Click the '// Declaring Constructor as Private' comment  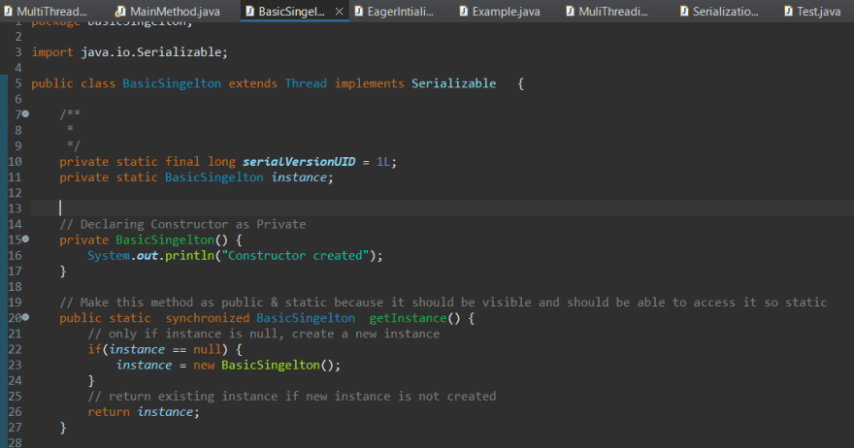182,224
